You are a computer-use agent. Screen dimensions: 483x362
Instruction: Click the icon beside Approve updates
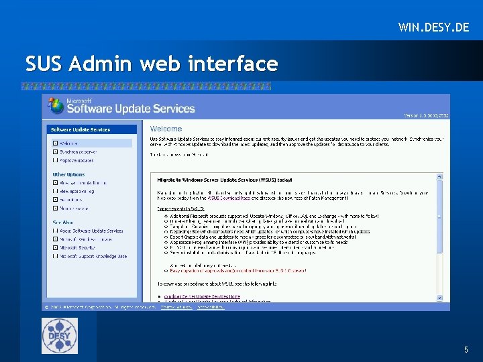(55, 160)
